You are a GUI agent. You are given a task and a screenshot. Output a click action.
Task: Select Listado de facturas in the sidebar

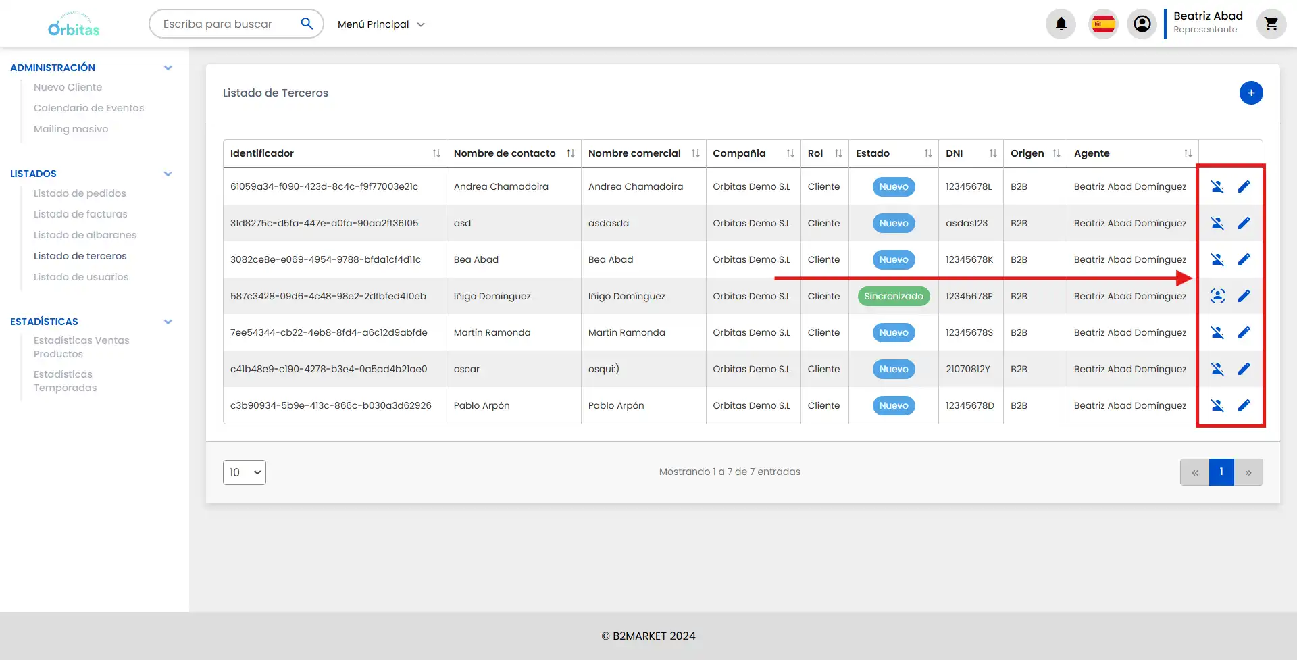(x=81, y=214)
